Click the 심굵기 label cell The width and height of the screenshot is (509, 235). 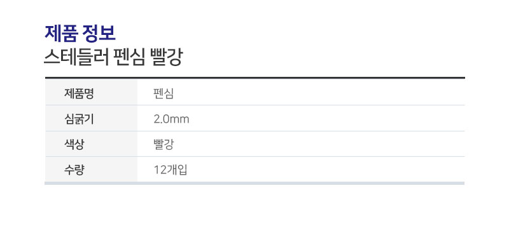(x=91, y=118)
